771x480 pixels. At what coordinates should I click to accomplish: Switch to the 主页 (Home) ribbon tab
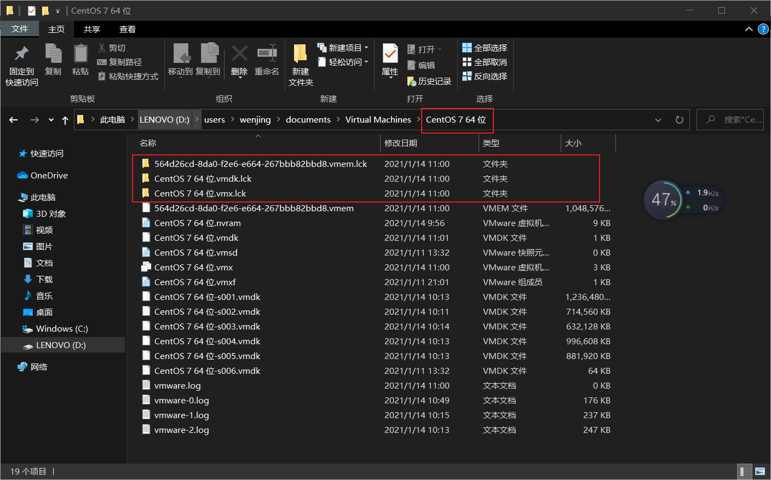tap(56, 29)
